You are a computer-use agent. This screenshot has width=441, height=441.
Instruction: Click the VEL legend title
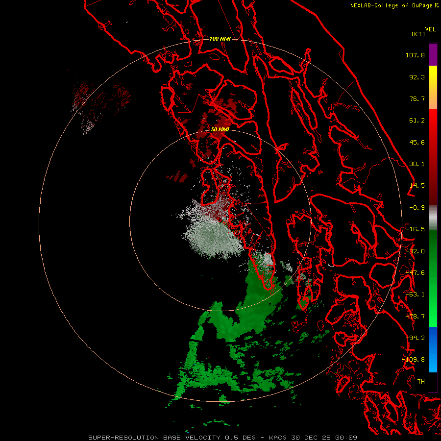(x=431, y=29)
